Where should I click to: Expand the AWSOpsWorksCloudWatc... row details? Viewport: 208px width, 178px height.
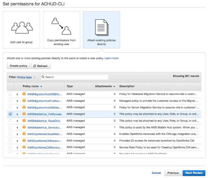(x=17, y=134)
